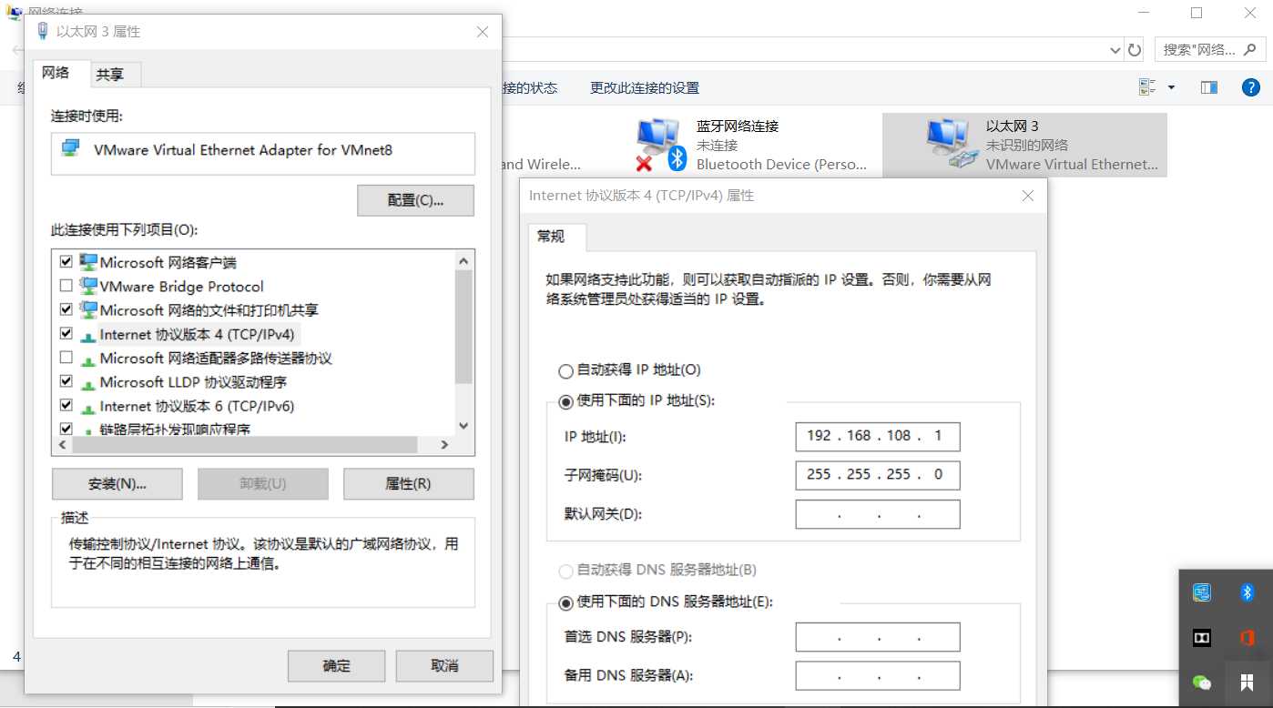
Task: Click the blue monitor tray icon
Action: pos(1202,592)
